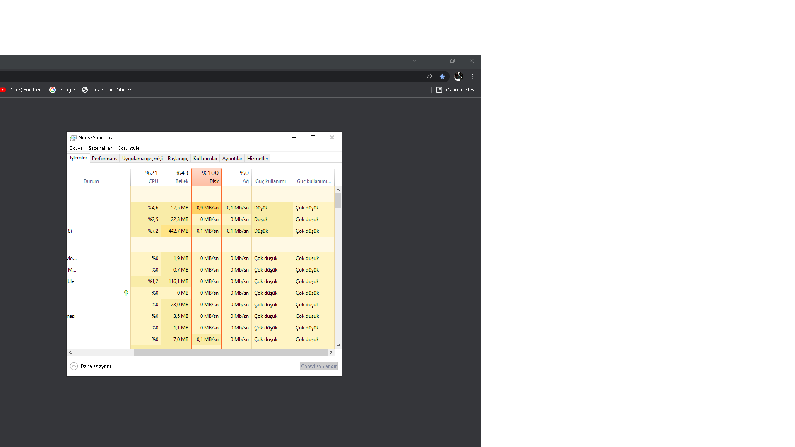The image size is (795, 447).
Task: Select the 57,5 MB memory cell
Action: pos(176,208)
